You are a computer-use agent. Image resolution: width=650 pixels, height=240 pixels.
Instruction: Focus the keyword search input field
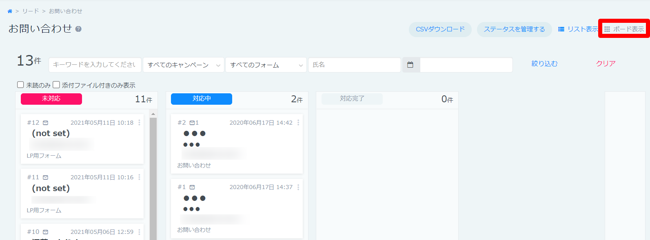(x=95, y=65)
